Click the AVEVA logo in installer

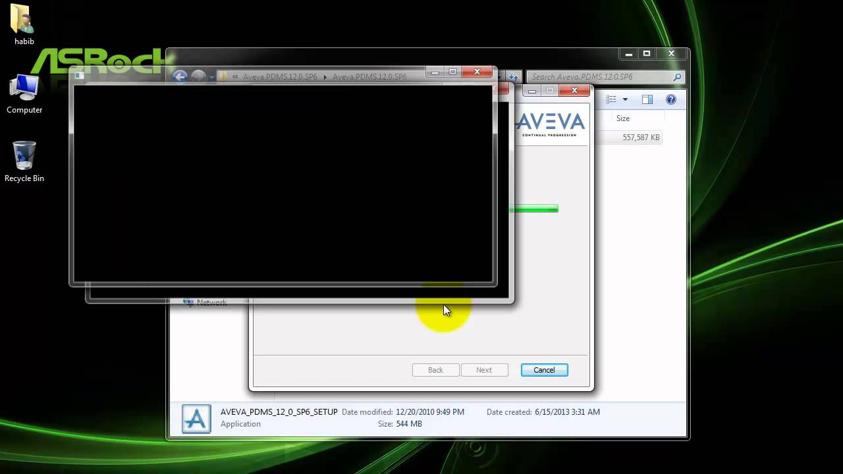550,124
